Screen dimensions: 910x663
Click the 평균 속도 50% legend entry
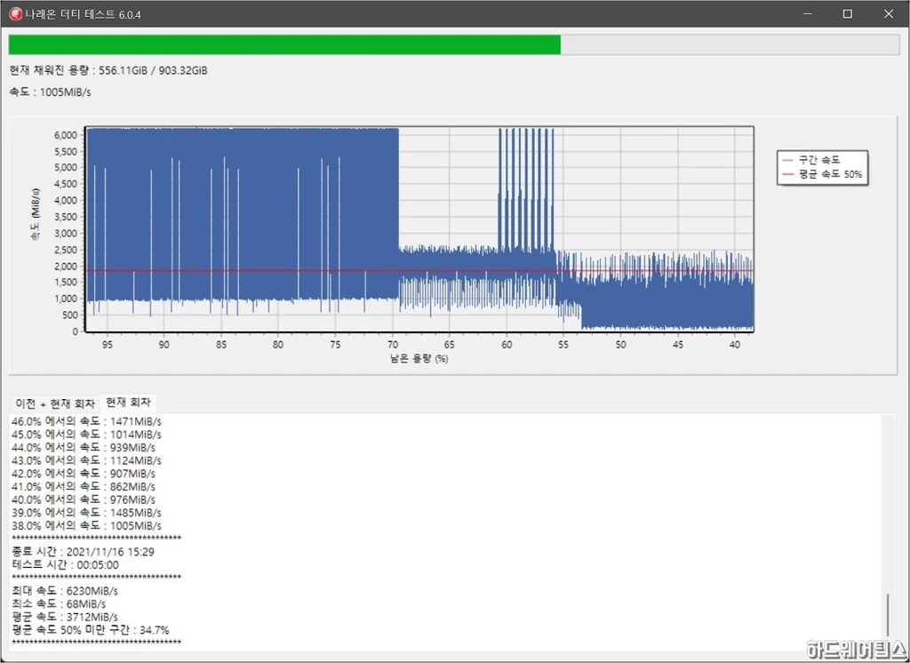pyautogui.click(x=821, y=175)
